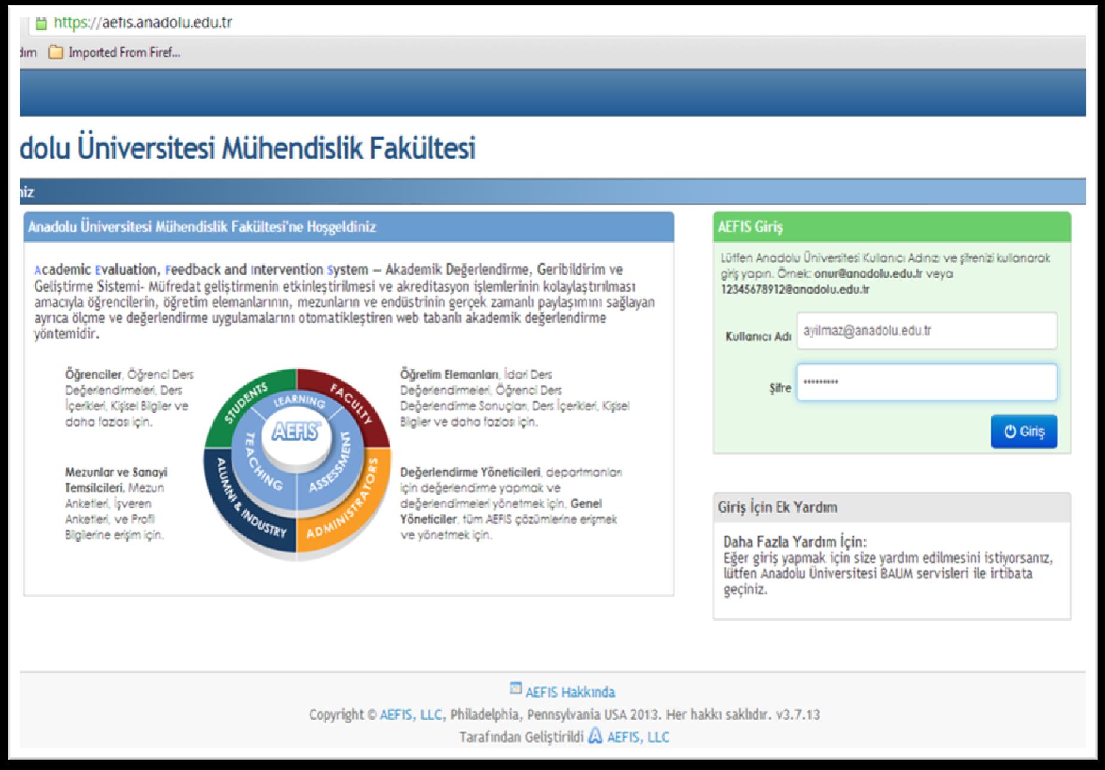Open the AEFIS Hakkında link
The height and width of the screenshot is (770, 1105).
(x=570, y=692)
